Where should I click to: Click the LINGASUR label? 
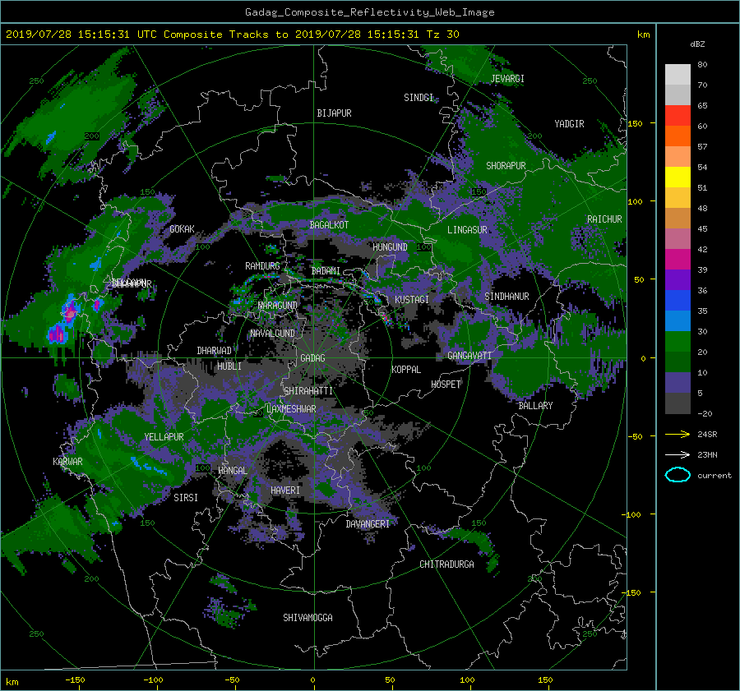point(467,230)
